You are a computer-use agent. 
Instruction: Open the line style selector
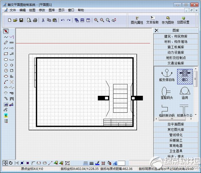point(86,163)
